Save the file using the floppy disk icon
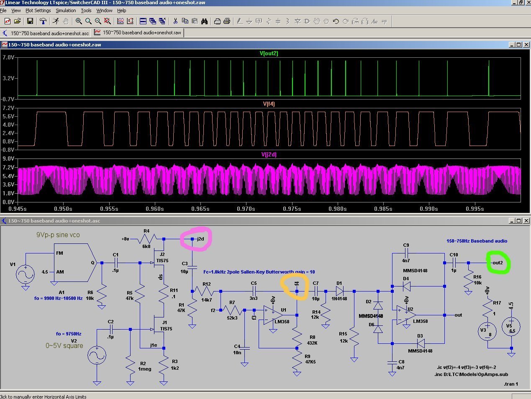Viewport: 531px width, 399px height. [x=30, y=21]
